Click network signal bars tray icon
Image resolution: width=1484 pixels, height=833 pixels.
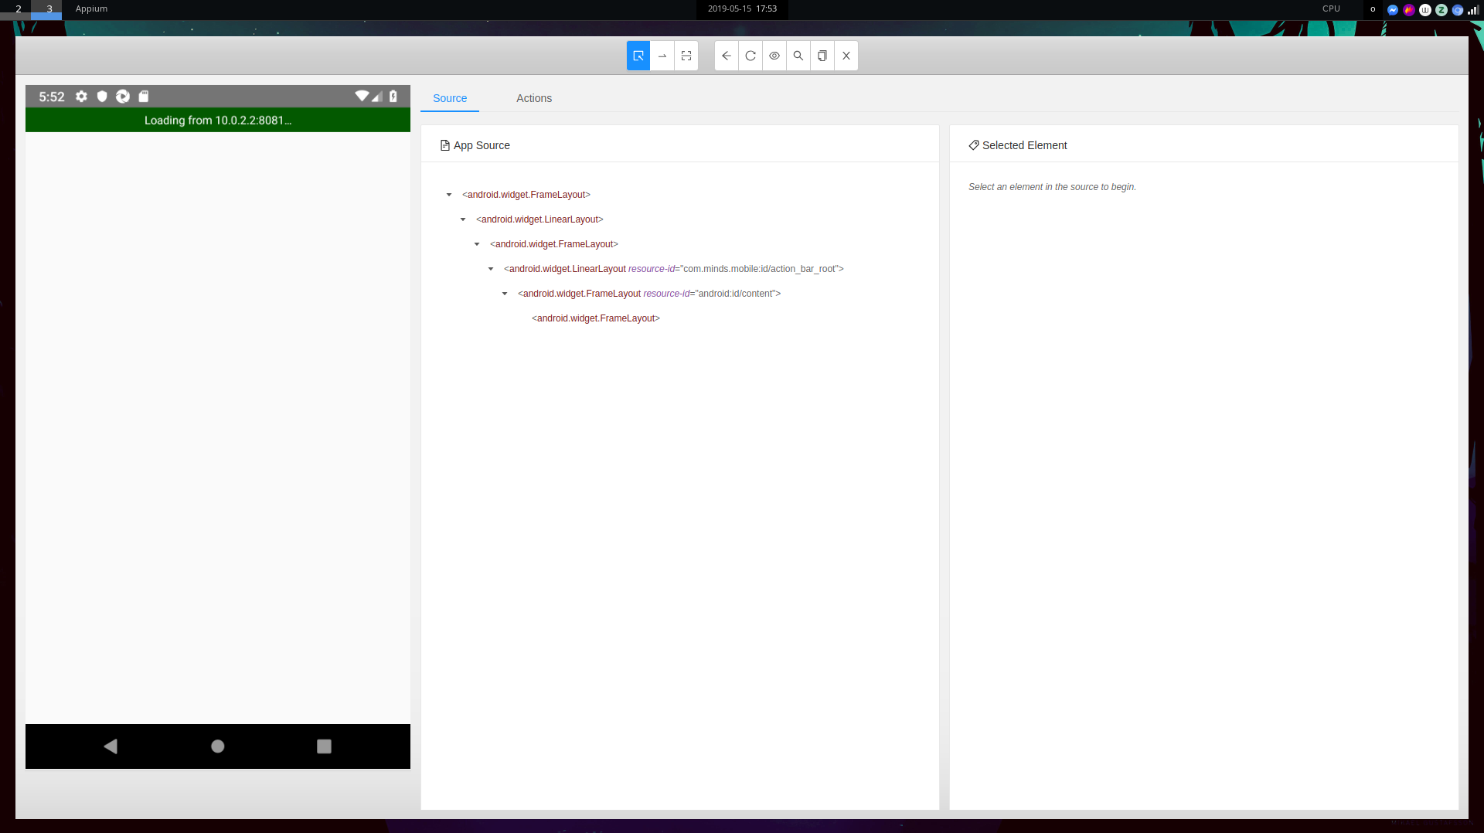1473,10
